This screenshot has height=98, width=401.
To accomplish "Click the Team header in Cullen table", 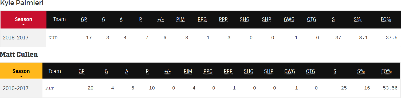I will pos(55,71).
